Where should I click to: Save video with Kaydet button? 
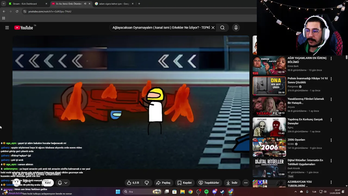pyautogui.click(x=185, y=183)
